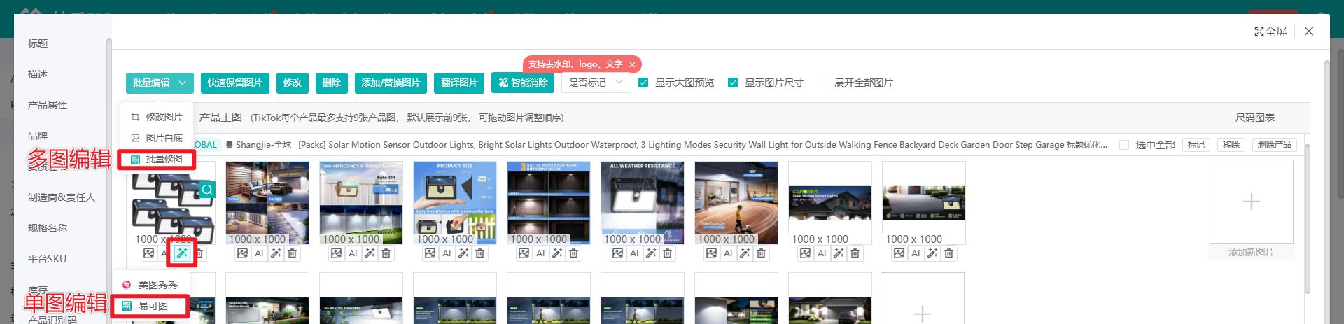Enable 展开全部图片 checkbox
Viewport: 1344px width, 324px height.
pyautogui.click(x=822, y=83)
